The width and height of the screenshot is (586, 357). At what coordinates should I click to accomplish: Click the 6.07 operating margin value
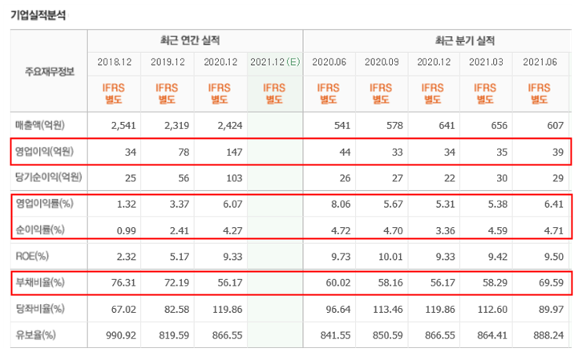(x=232, y=204)
